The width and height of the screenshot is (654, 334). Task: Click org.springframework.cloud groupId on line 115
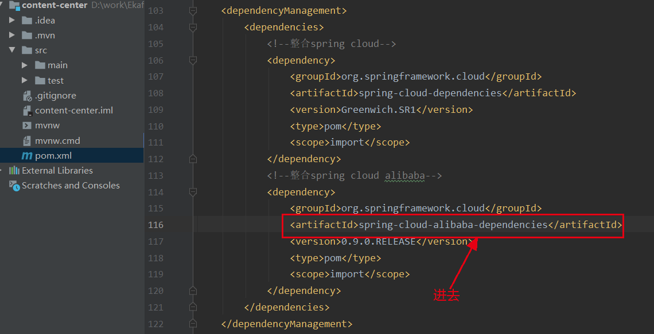click(x=413, y=208)
